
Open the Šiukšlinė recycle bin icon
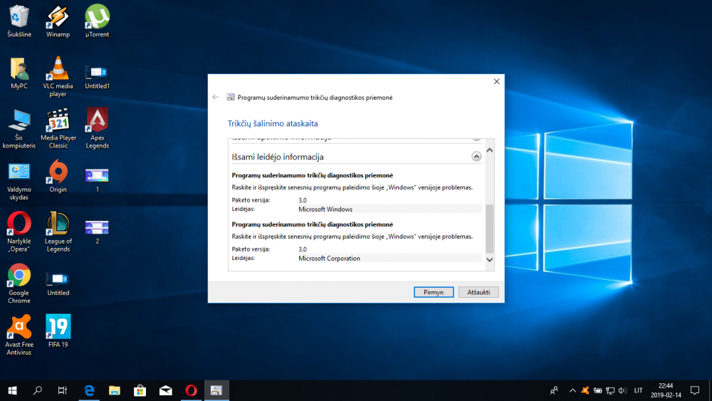[19, 21]
